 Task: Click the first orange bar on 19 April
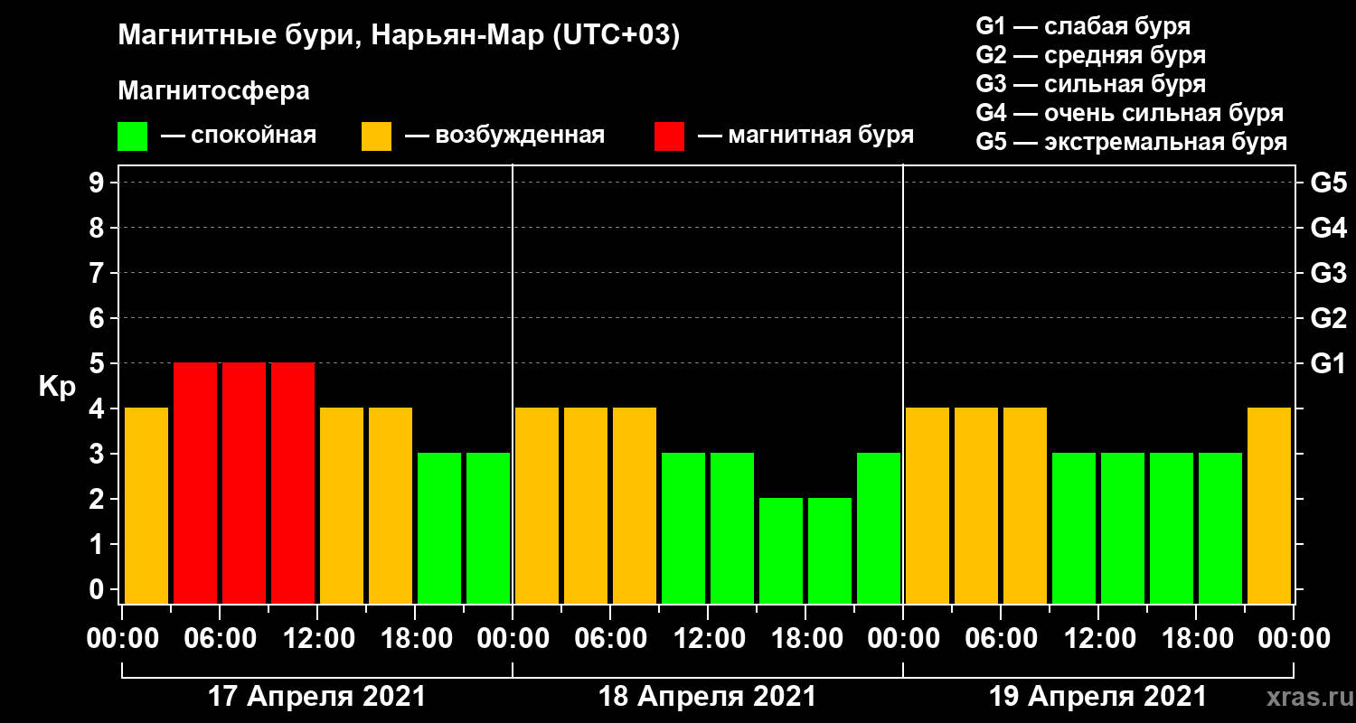click(x=928, y=506)
